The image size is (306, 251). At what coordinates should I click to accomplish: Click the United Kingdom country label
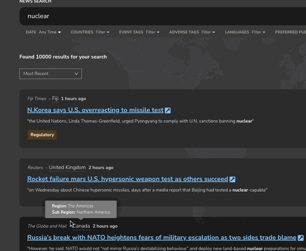pos(67,167)
